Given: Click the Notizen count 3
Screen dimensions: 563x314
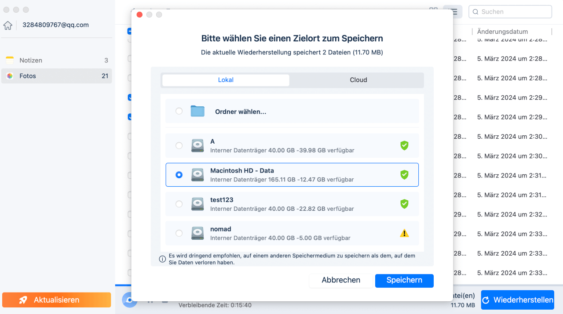Looking at the screenshot, I should pyautogui.click(x=106, y=60).
